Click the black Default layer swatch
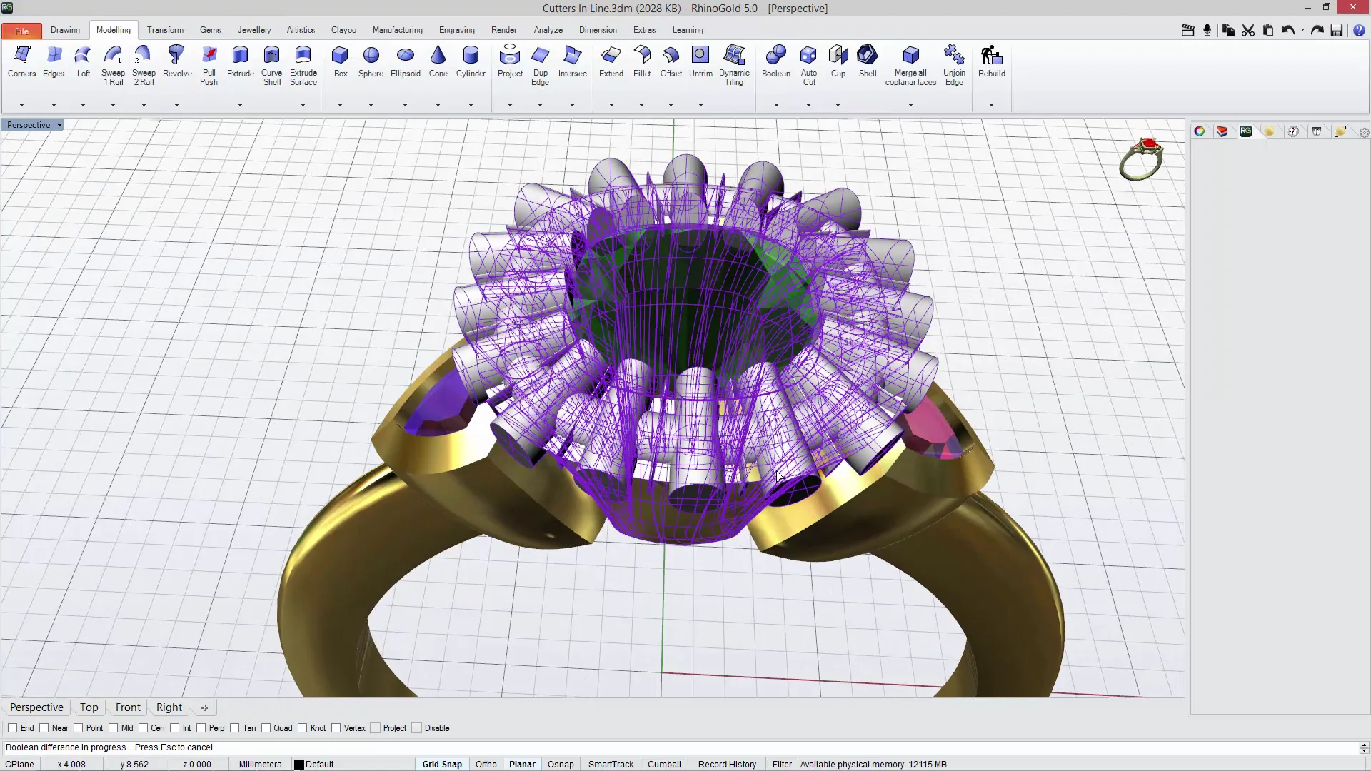This screenshot has height=771, width=1371. (x=299, y=765)
